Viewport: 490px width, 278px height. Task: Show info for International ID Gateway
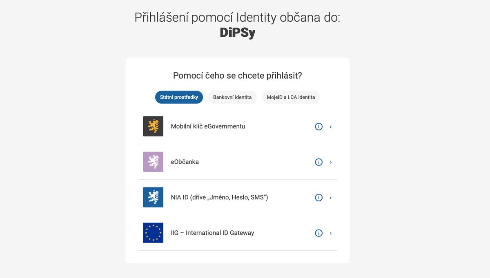[319, 233]
